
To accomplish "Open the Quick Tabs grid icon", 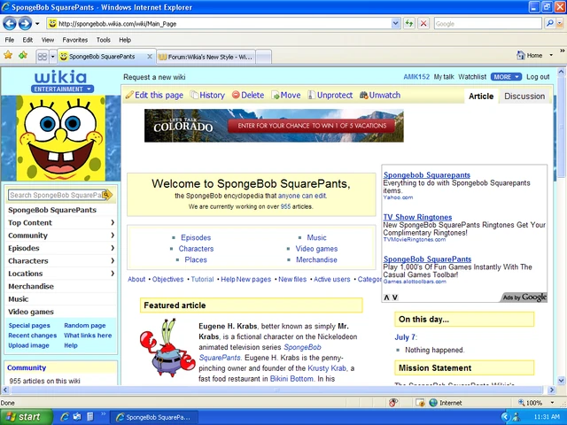I will tap(43, 57).
